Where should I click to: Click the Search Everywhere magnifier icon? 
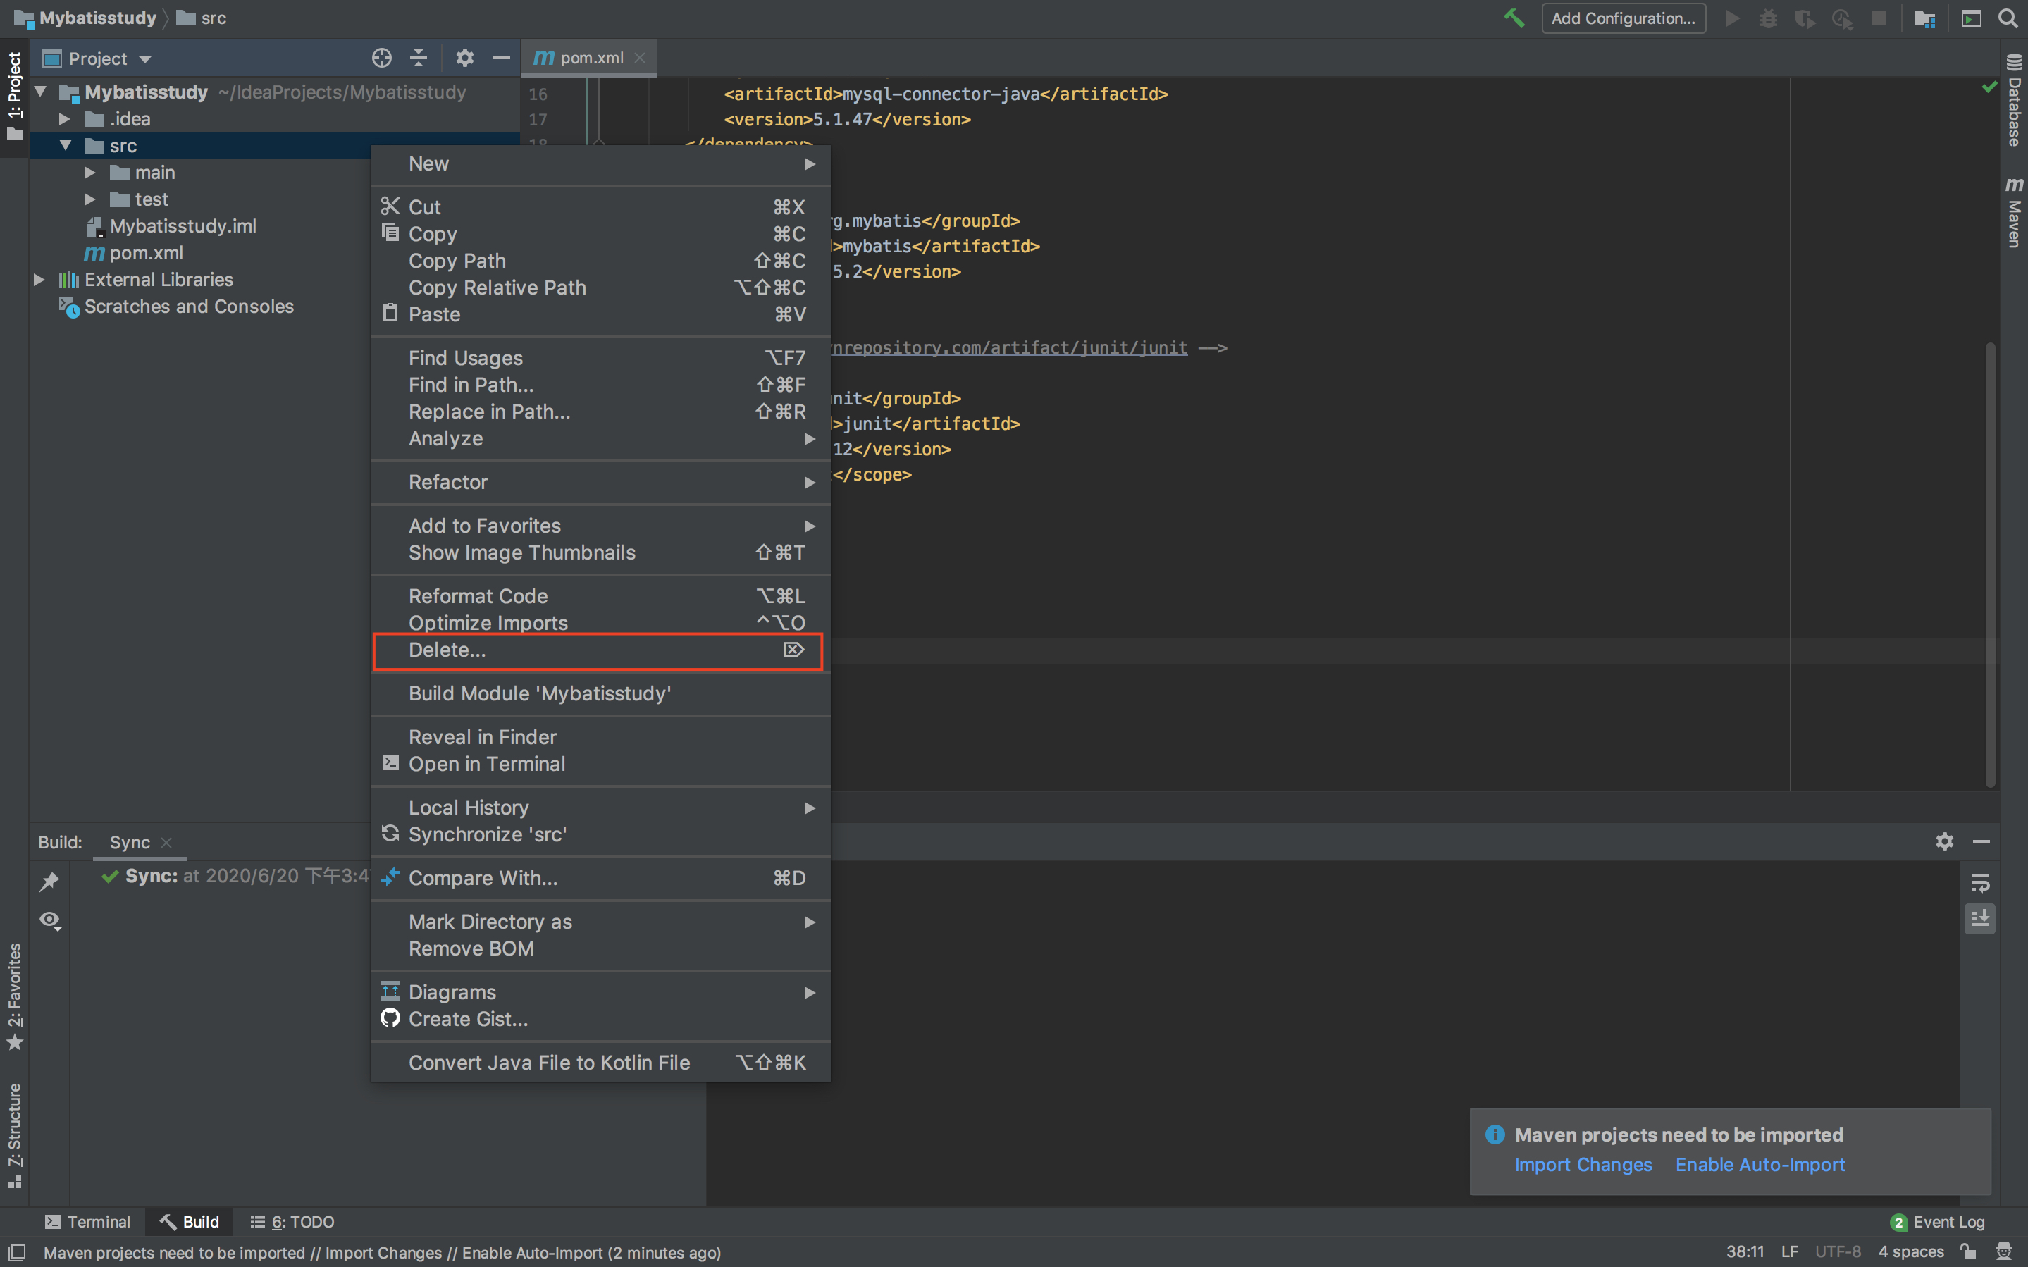click(x=2008, y=18)
